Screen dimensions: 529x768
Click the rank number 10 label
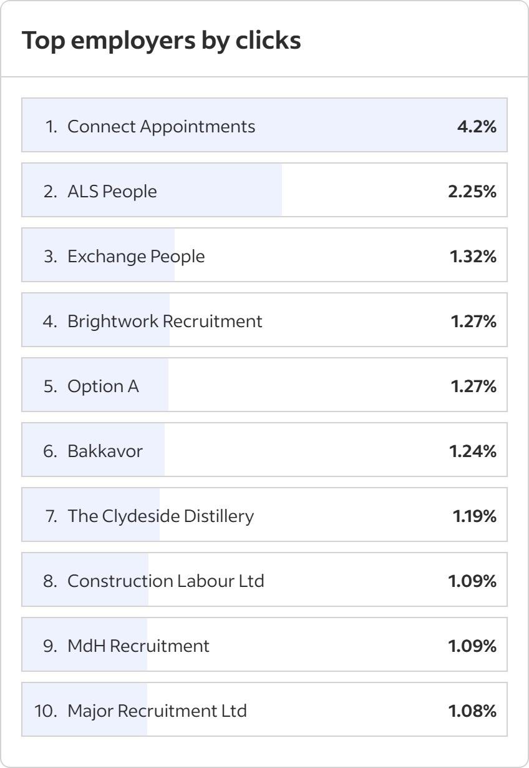46,711
